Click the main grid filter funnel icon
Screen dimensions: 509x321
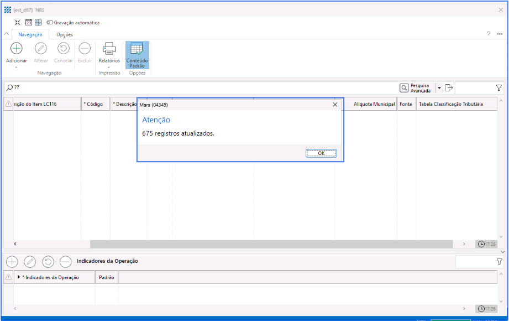tap(498, 87)
